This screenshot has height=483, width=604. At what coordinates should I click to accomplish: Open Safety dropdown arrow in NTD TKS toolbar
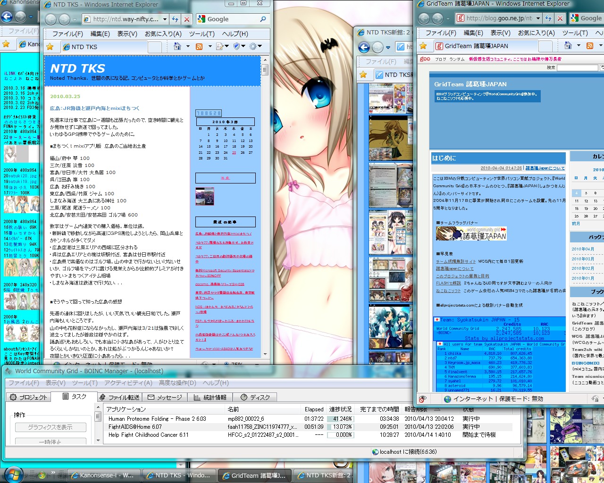point(244,46)
